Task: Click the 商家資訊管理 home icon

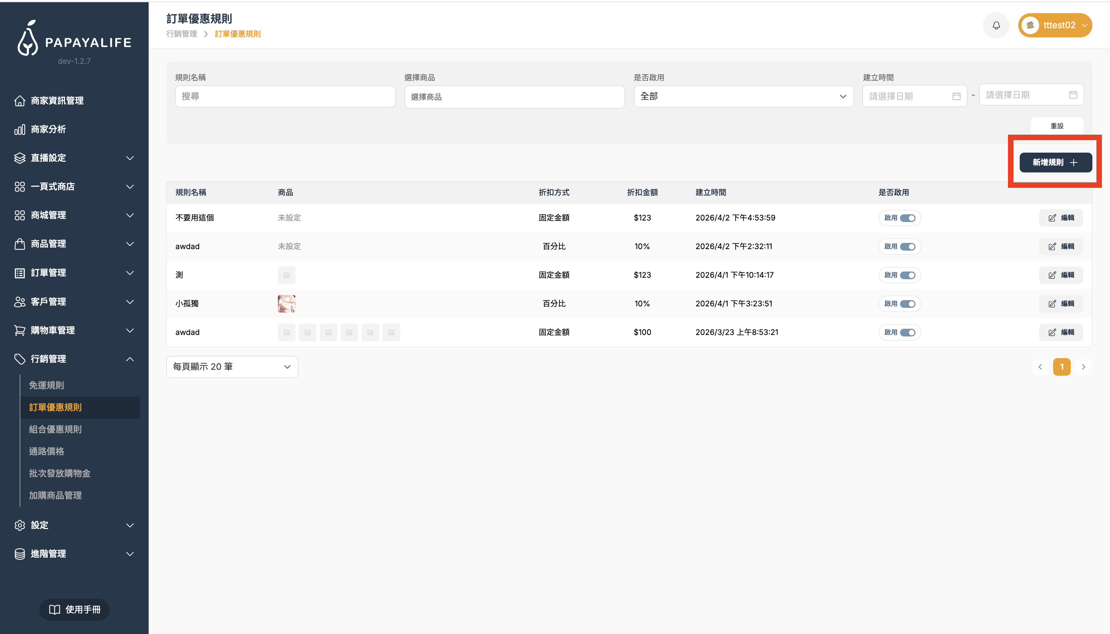Action: coord(19,101)
